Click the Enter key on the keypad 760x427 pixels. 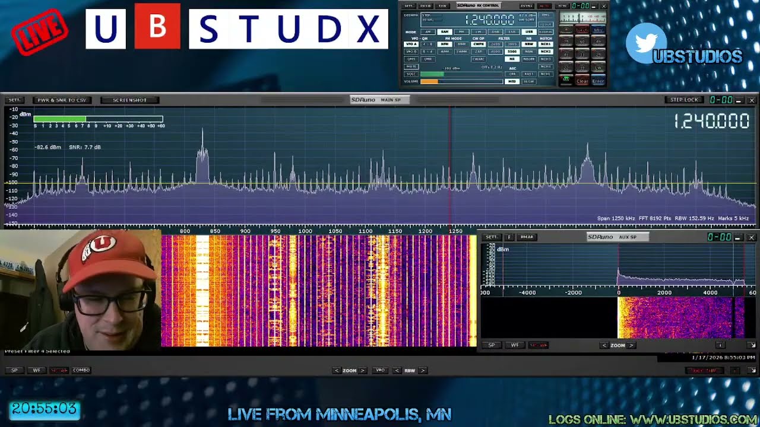tap(598, 80)
